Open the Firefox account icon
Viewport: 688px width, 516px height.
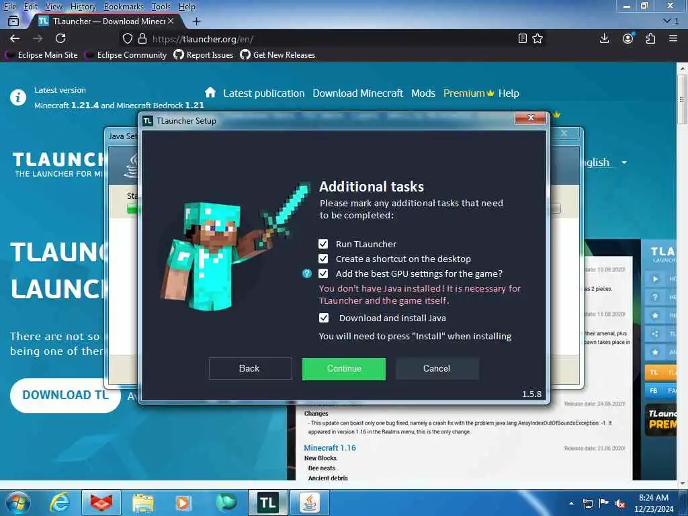[628, 38]
